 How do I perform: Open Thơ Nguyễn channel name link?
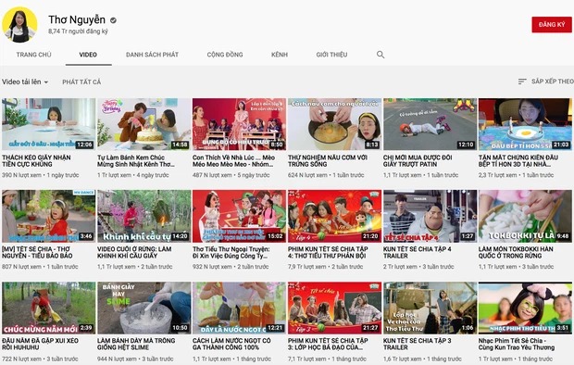tap(77, 19)
